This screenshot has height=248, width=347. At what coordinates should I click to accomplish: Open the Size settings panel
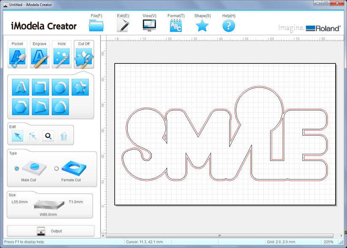[x=51, y=205]
